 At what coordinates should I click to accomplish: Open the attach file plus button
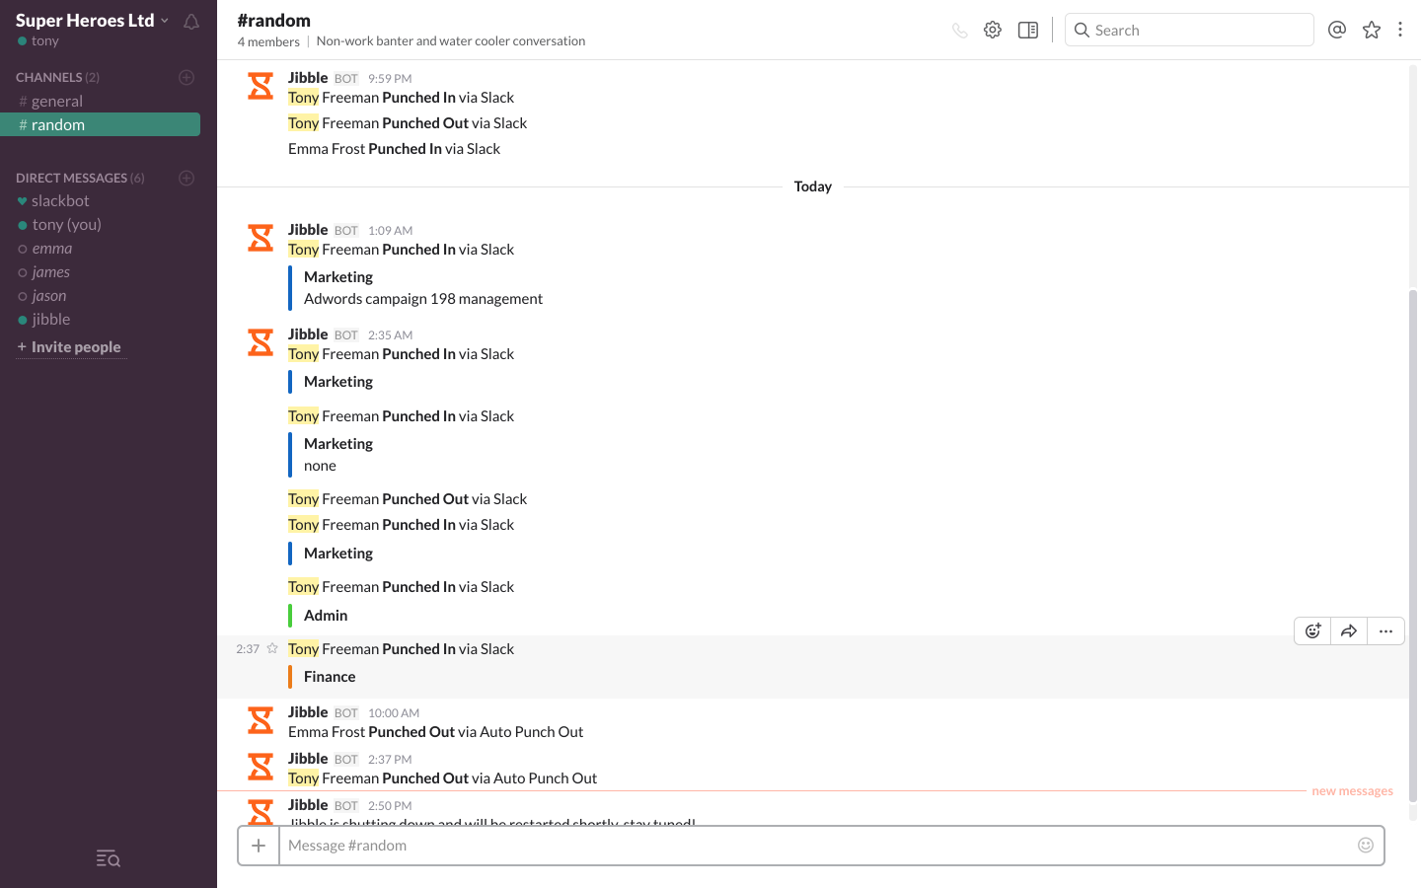(x=259, y=846)
